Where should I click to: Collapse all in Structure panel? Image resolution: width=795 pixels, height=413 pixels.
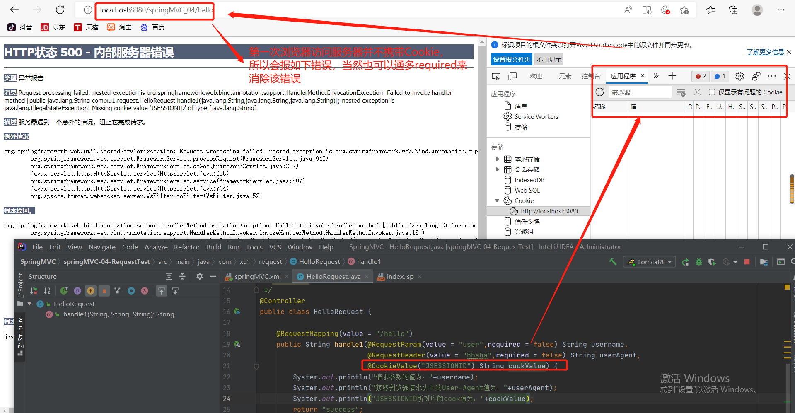pos(182,276)
